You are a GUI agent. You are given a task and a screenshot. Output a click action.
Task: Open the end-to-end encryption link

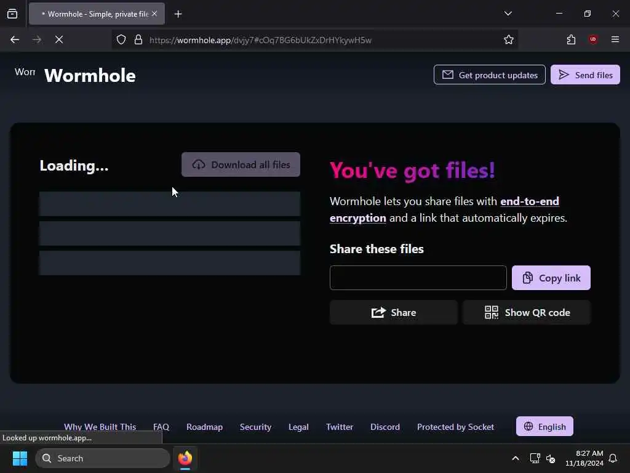(444, 209)
